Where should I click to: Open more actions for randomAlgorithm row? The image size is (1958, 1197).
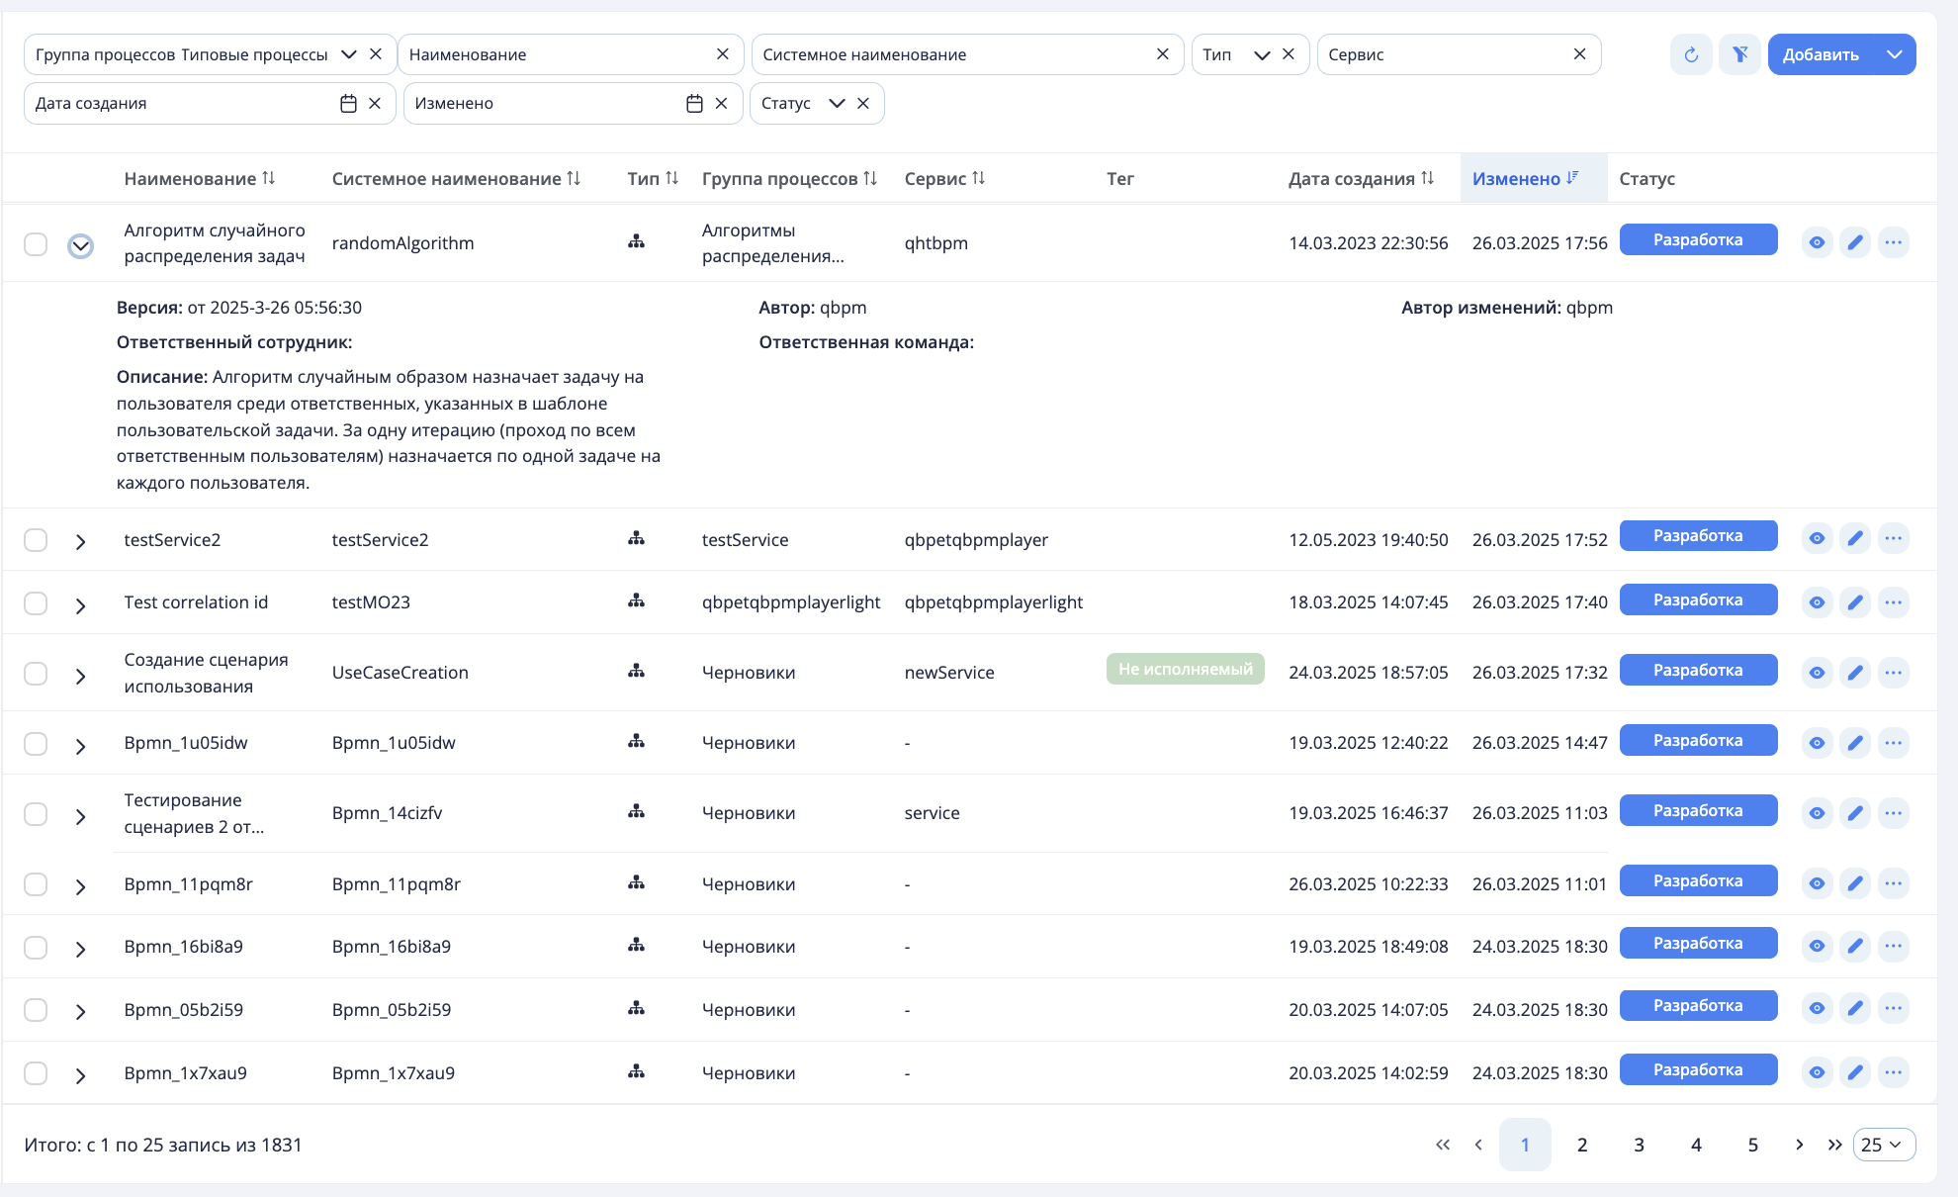coord(1893,242)
